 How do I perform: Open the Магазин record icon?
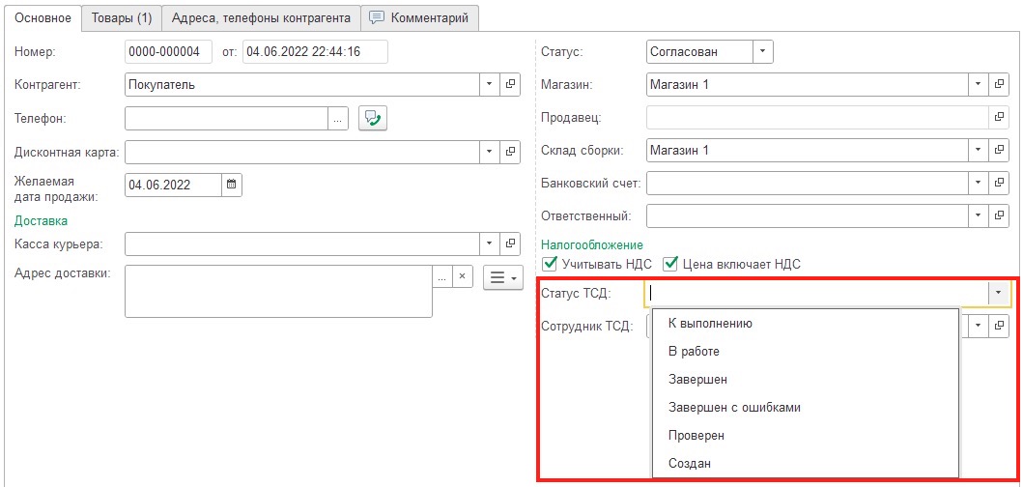[998, 84]
